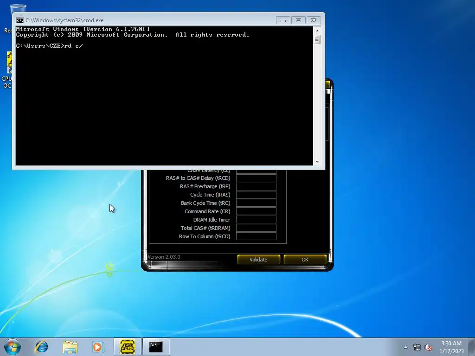Open network status tray icon
475x356 pixels.
[417, 347]
